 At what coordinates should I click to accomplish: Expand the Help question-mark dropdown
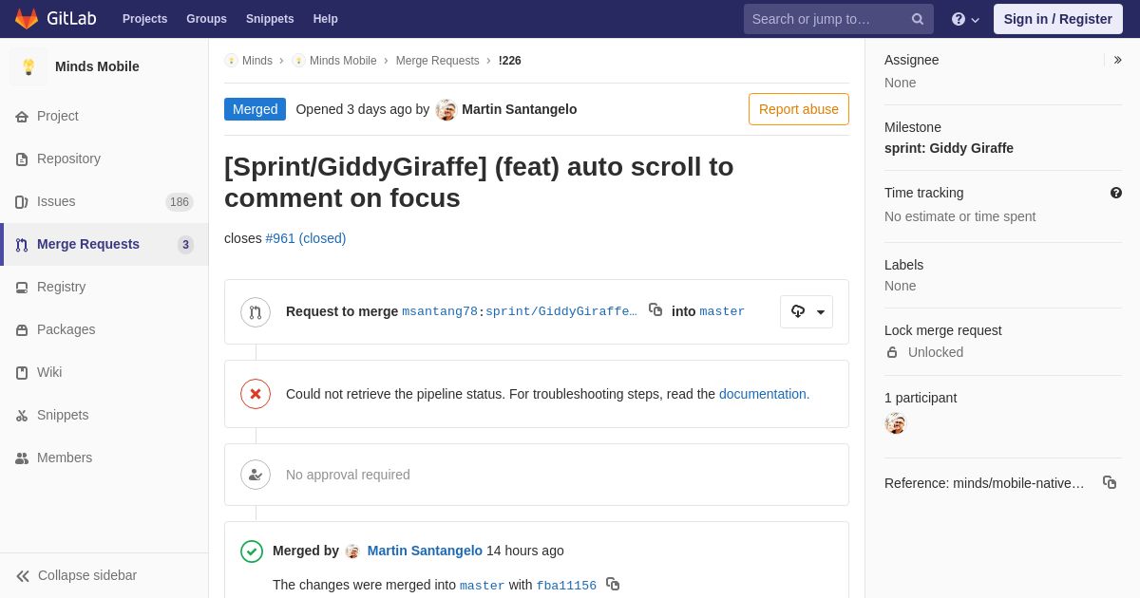click(x=965, y=19)
